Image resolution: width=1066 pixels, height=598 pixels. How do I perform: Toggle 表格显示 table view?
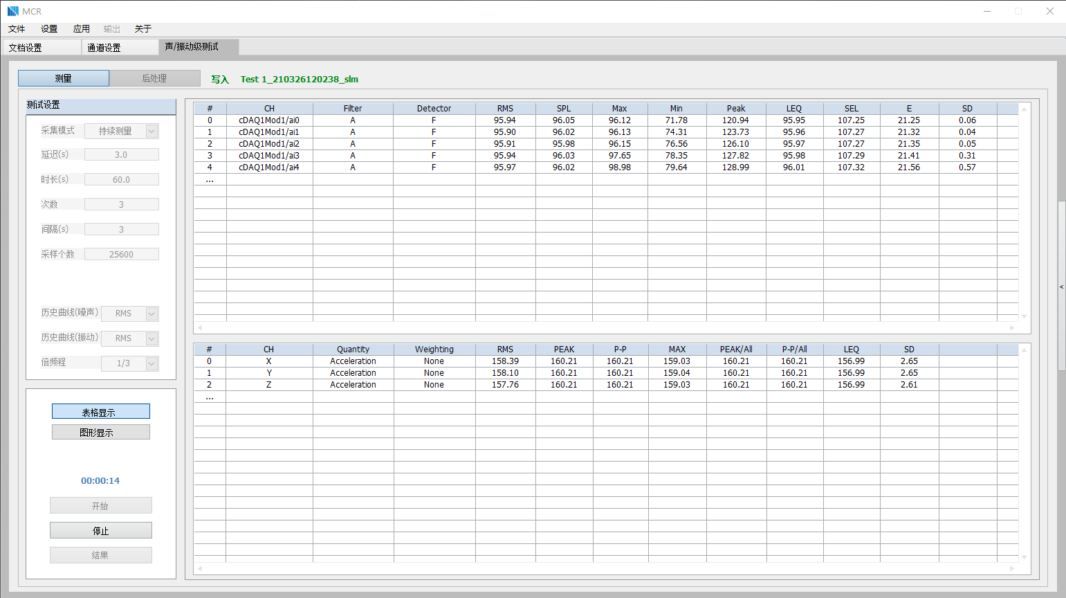pyautogui.click(x=101, y=412)
